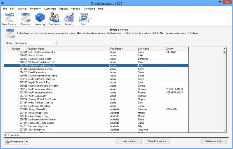Sort by the Last Name column header
233x149 pixels.
point(151,49)
